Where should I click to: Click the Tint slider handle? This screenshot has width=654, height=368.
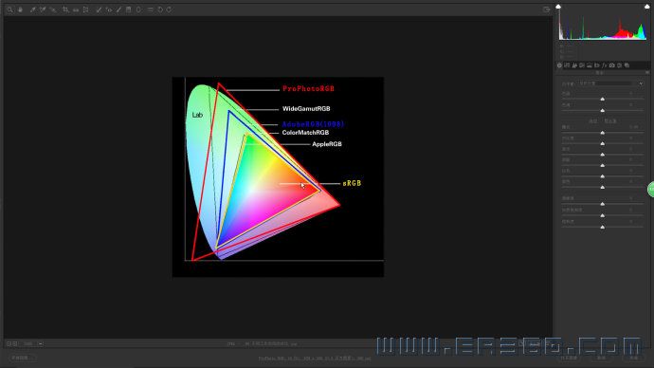click(602, 111)
